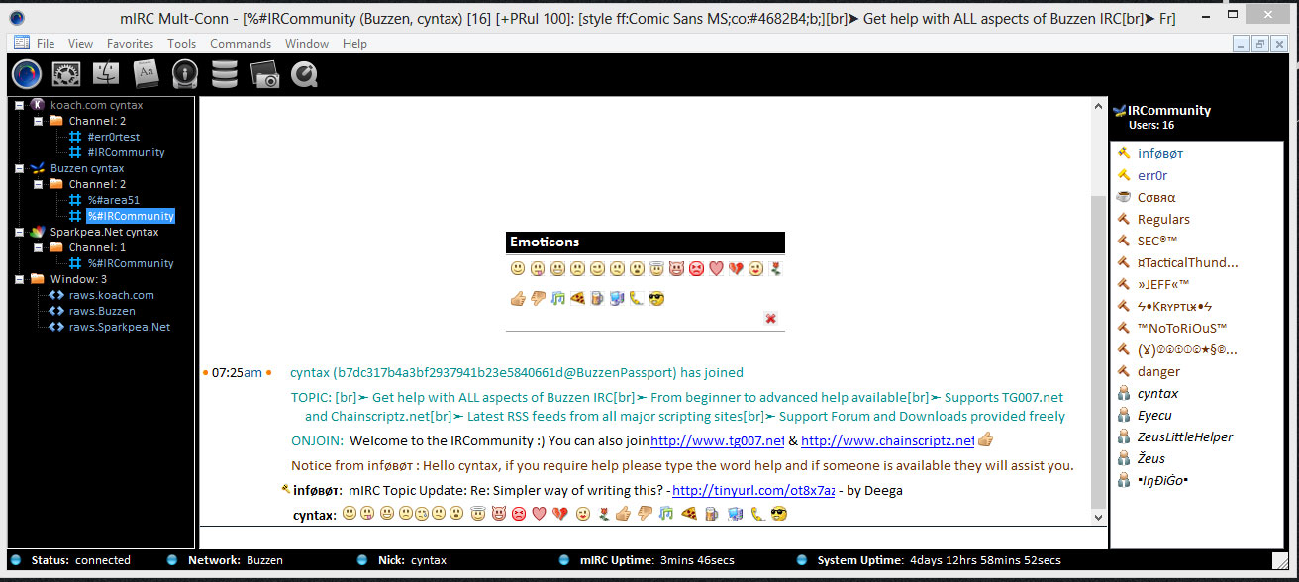Switch to the %#area51 channel
The width and height of the screenshot is (1299, 582).
point(113,200)
